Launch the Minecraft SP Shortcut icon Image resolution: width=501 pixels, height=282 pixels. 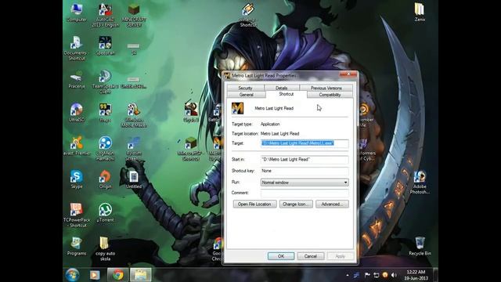tap(191, 148)
